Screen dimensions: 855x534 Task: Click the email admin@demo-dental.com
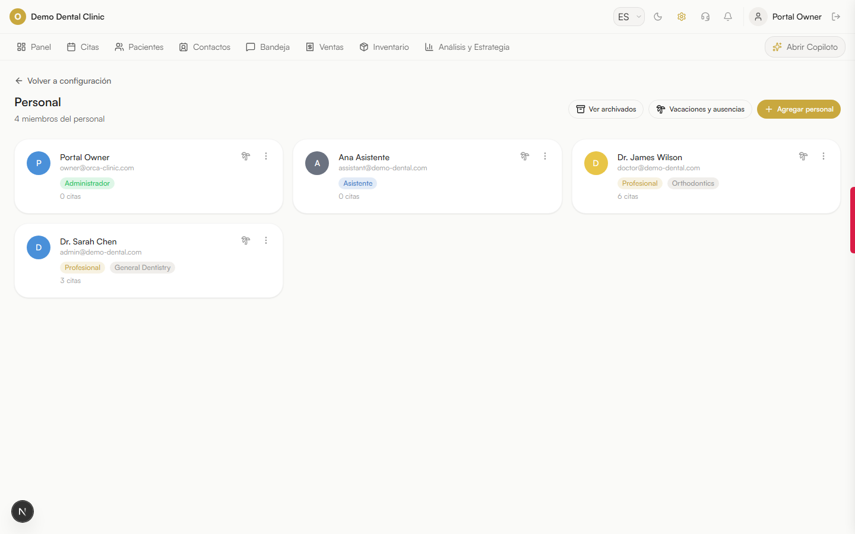pyautogui.click(x=101, y=252)
